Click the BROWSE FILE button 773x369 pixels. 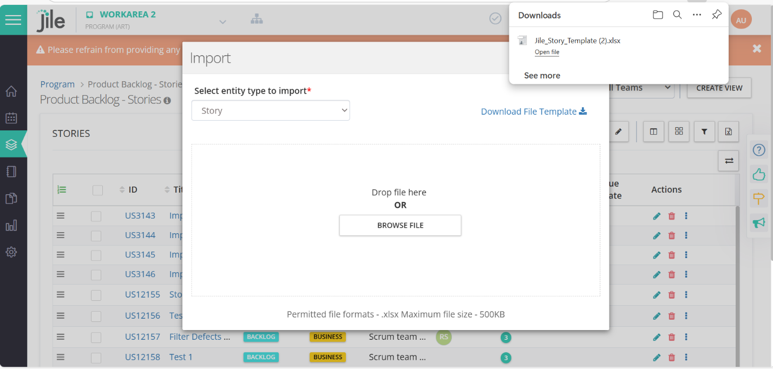400,225
